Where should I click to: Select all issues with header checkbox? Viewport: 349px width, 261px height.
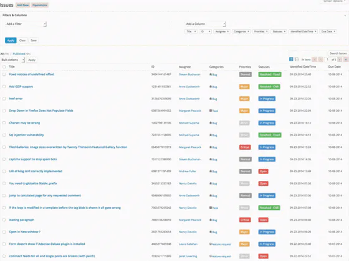click(4, 66)
